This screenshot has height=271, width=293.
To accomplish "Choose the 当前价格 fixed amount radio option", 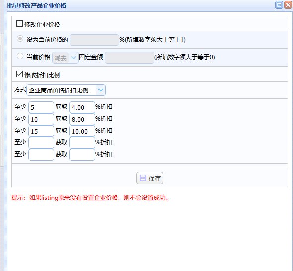I will click(20, 56).
